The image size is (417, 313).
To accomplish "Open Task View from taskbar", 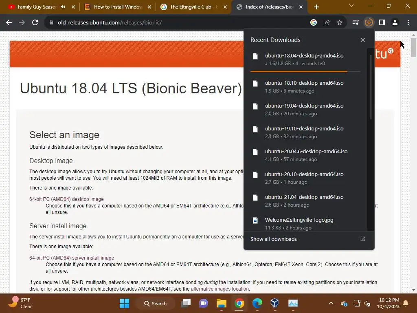I will 186,303.
